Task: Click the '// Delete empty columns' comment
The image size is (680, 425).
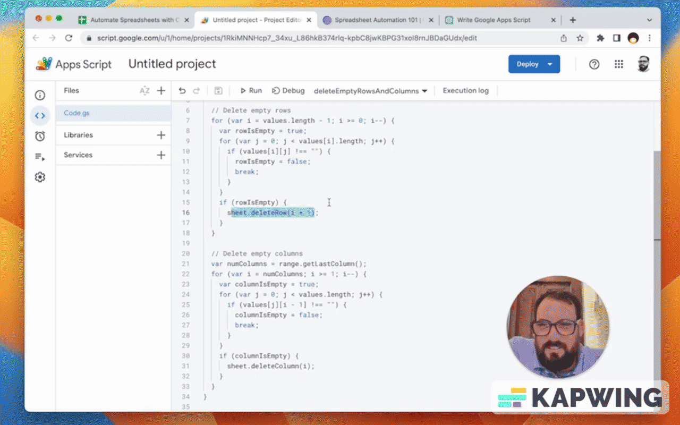Action: 258,253
